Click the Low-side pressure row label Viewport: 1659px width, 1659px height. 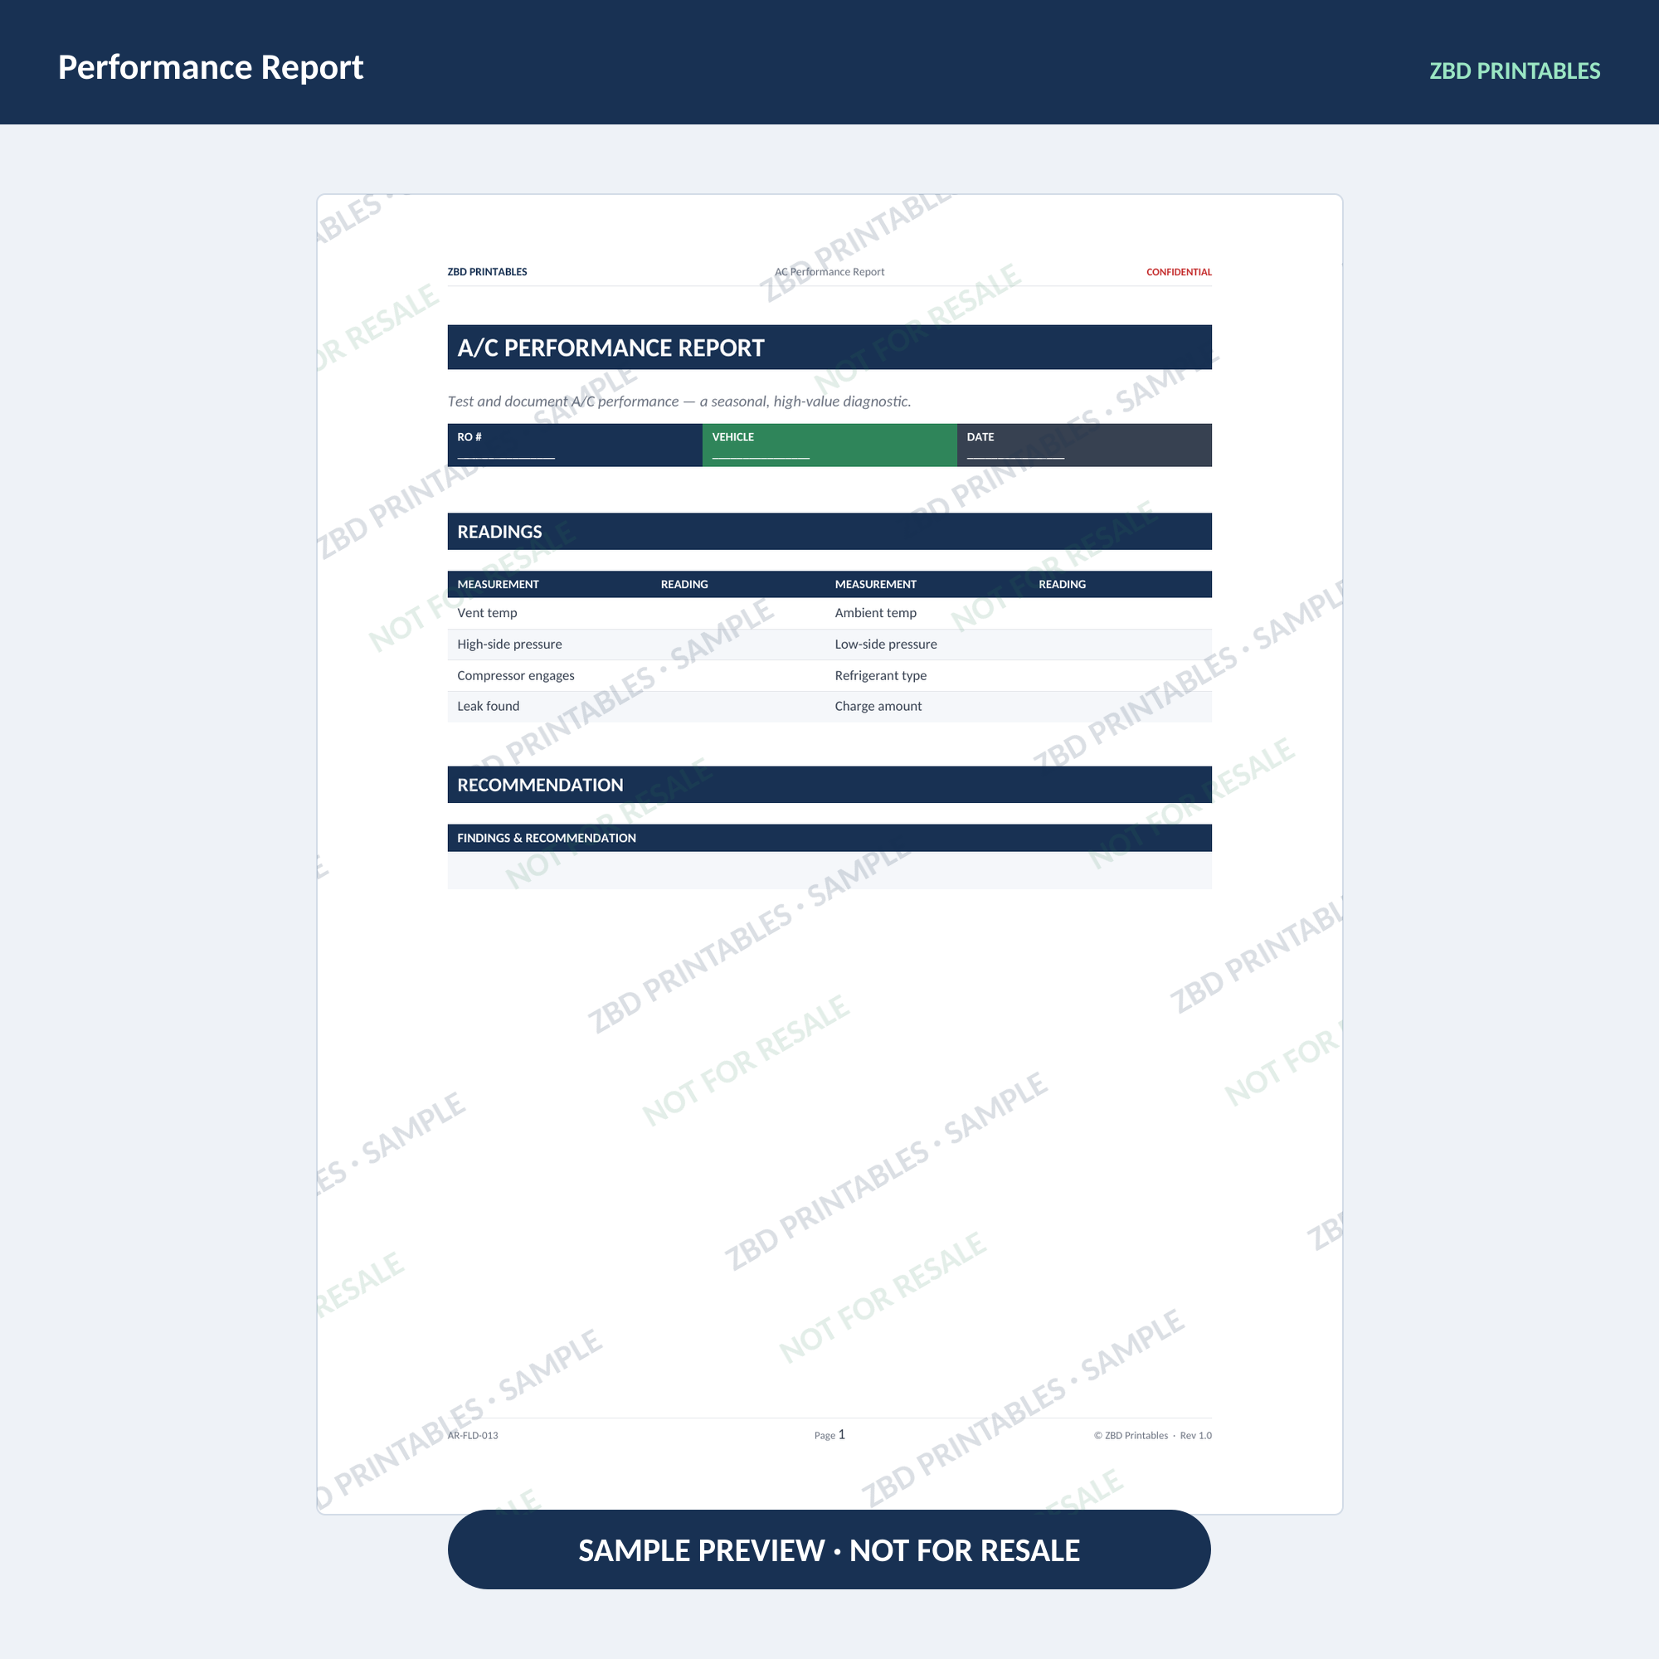coord(885,644)
